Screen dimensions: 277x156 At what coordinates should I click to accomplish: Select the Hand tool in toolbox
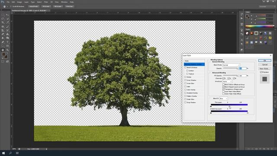pos(3,50)
